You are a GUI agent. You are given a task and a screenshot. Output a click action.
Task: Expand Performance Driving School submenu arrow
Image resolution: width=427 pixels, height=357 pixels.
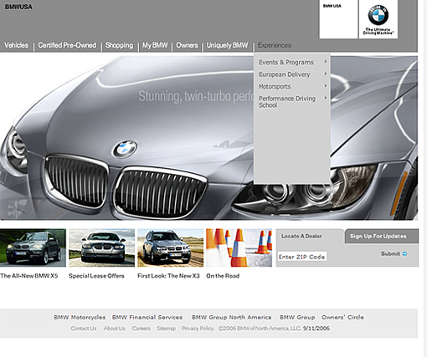click(326, 98)
